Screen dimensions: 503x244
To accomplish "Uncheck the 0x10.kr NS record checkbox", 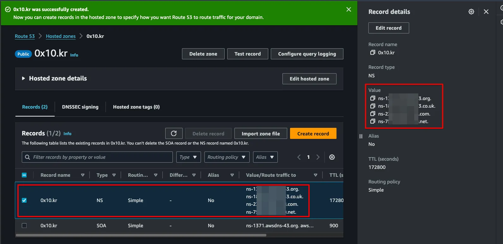I will click(x=24, y=200).
